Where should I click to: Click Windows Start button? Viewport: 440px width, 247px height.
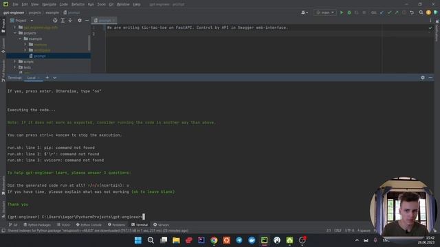[x=138, y=240]
